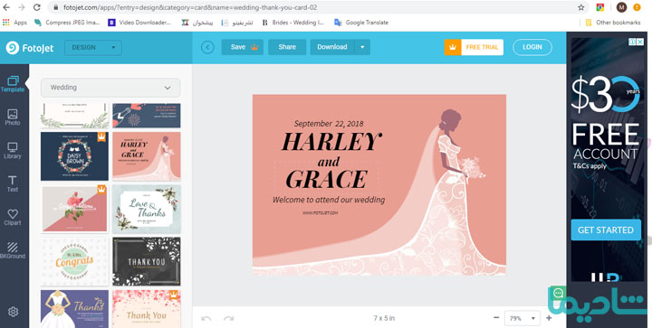Zoom out with the minus icon
Image resolution: width=652 pixels, height=328 pixels.
coord(496,318)
